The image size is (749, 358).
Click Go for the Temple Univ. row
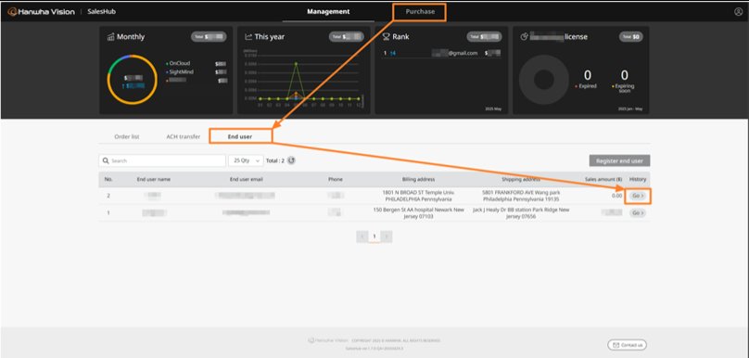pyautogui.click(x=637, y=196)
